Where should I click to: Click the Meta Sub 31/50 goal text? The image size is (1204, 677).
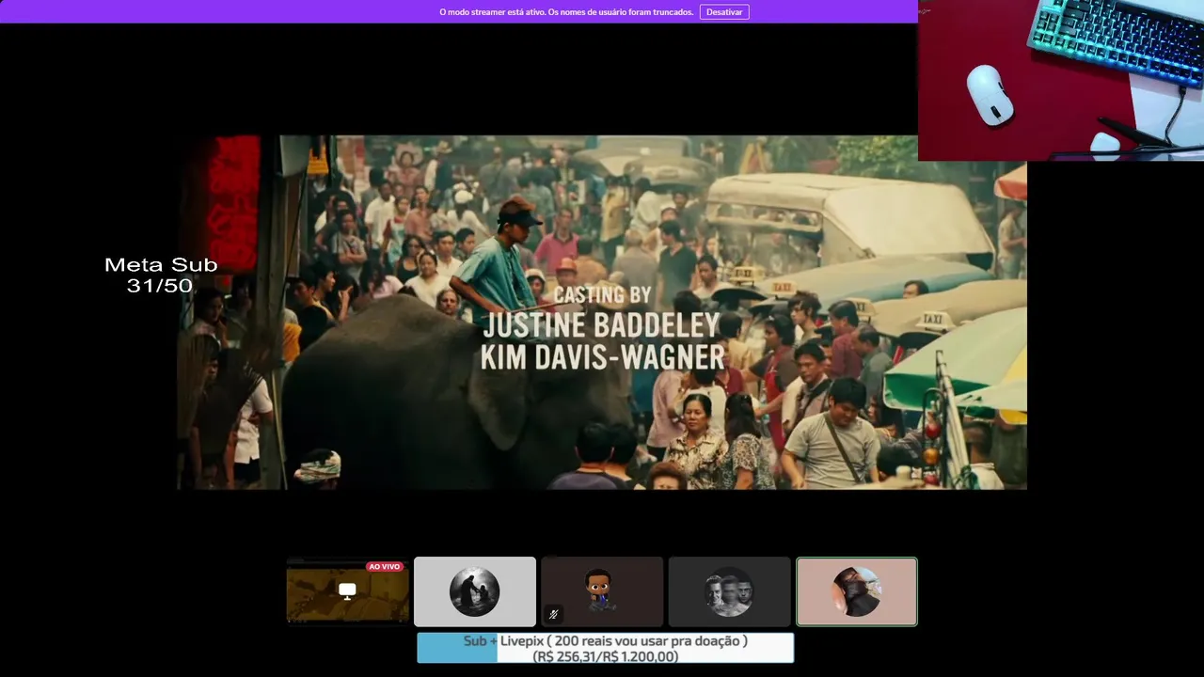tap(161, 275)
